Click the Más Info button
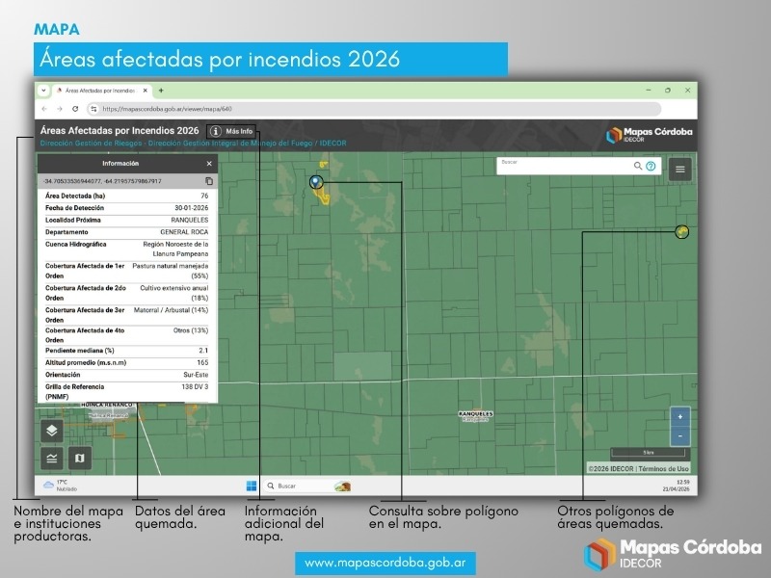 (x=233, y=131)
